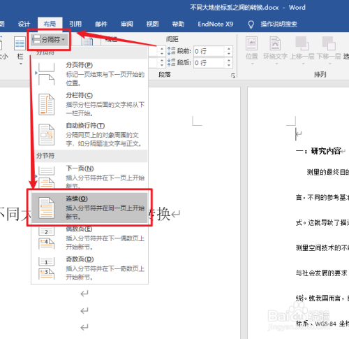349x339 pixels.
Task: Decrease the 段后 spacing value
Action: 229,65
